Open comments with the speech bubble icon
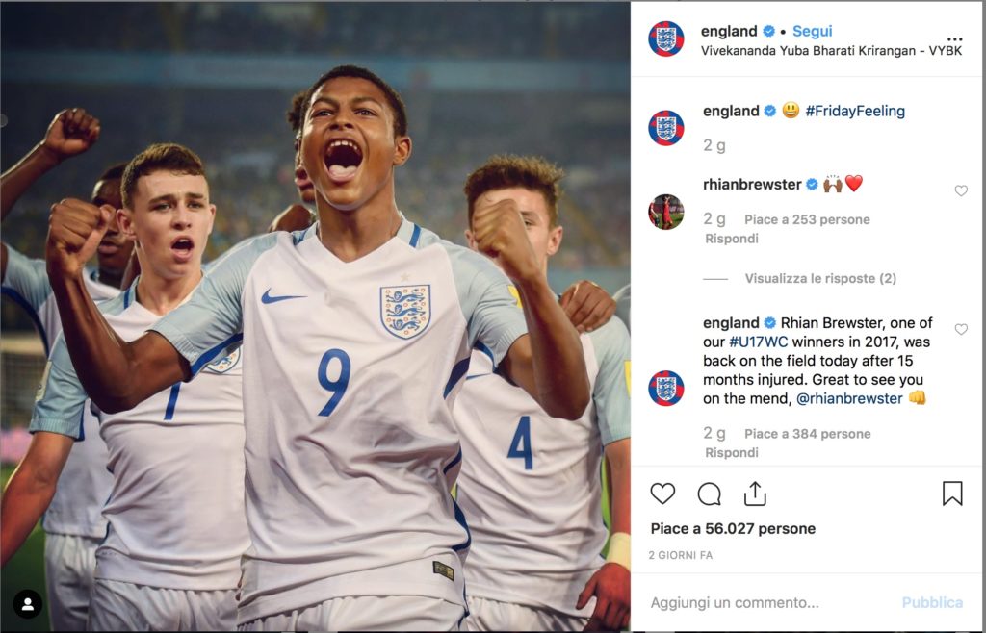The width and height of the screenshot is (986, 633). point(709,494)
